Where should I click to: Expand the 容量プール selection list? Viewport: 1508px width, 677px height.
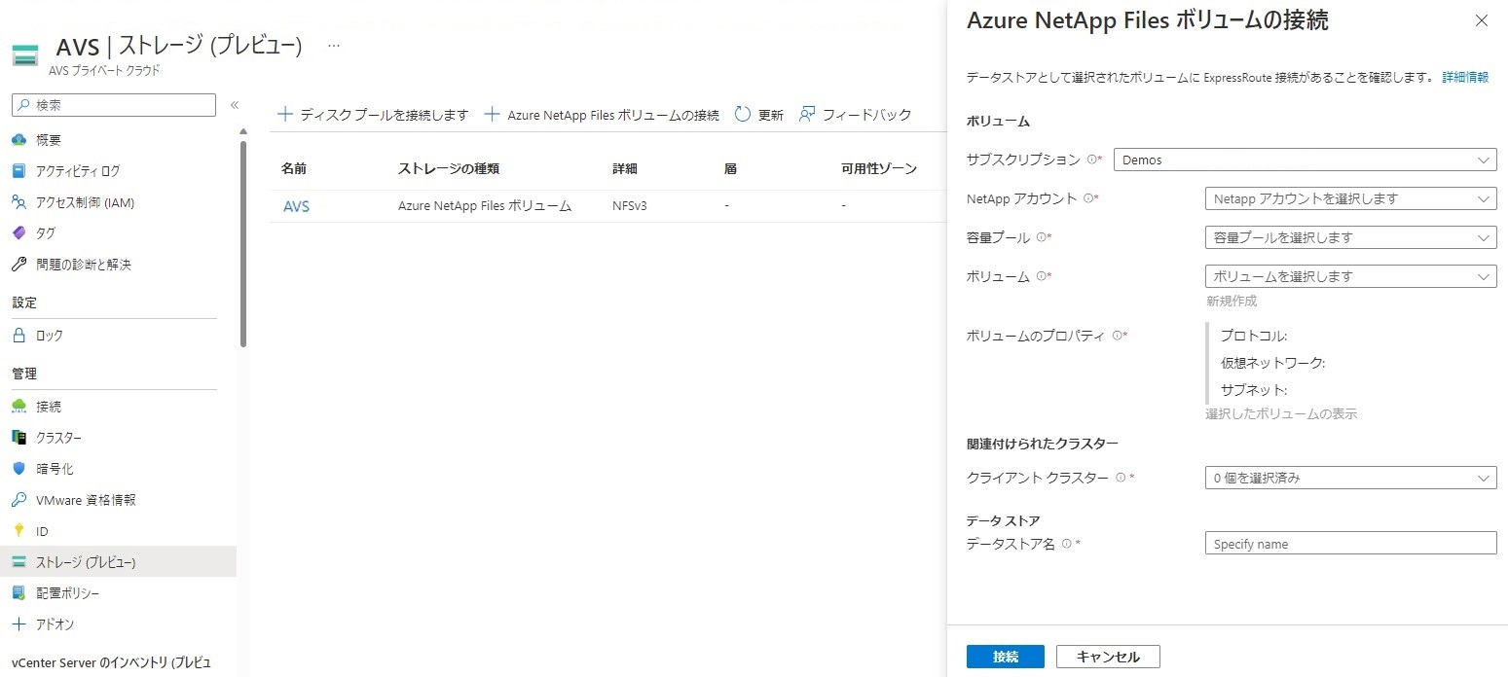click(x=1349, y=236)
